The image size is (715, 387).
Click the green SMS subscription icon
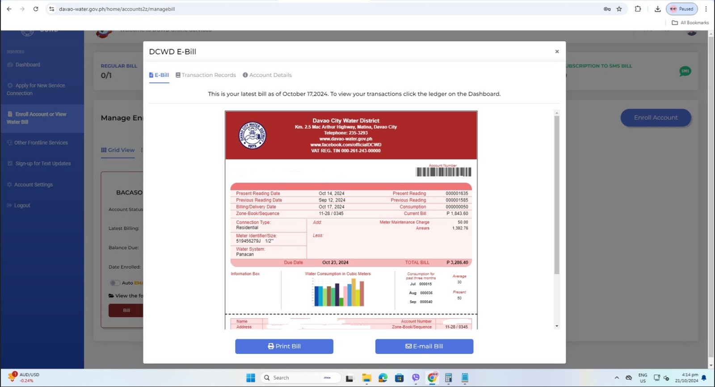click(685, 71)
